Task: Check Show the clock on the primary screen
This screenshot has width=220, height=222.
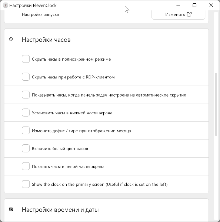Action: 26,184
